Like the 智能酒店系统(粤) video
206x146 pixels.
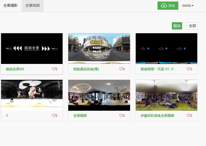[121, 69]
